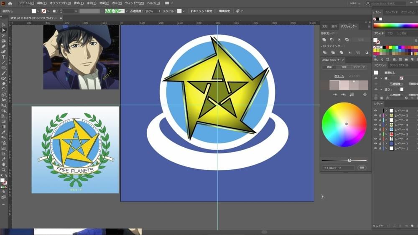Open the オブジェクト(O) menu
Viewport: 418px width, 235px height.
click(60, 3)
